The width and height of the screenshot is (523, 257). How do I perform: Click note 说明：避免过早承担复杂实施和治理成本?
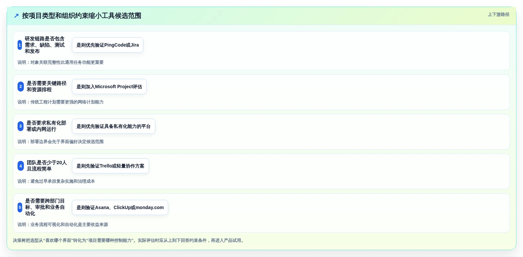click(56, 181)
